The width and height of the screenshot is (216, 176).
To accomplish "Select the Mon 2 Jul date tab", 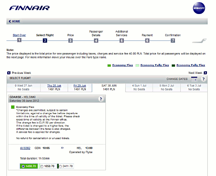I will pos(167,87).
